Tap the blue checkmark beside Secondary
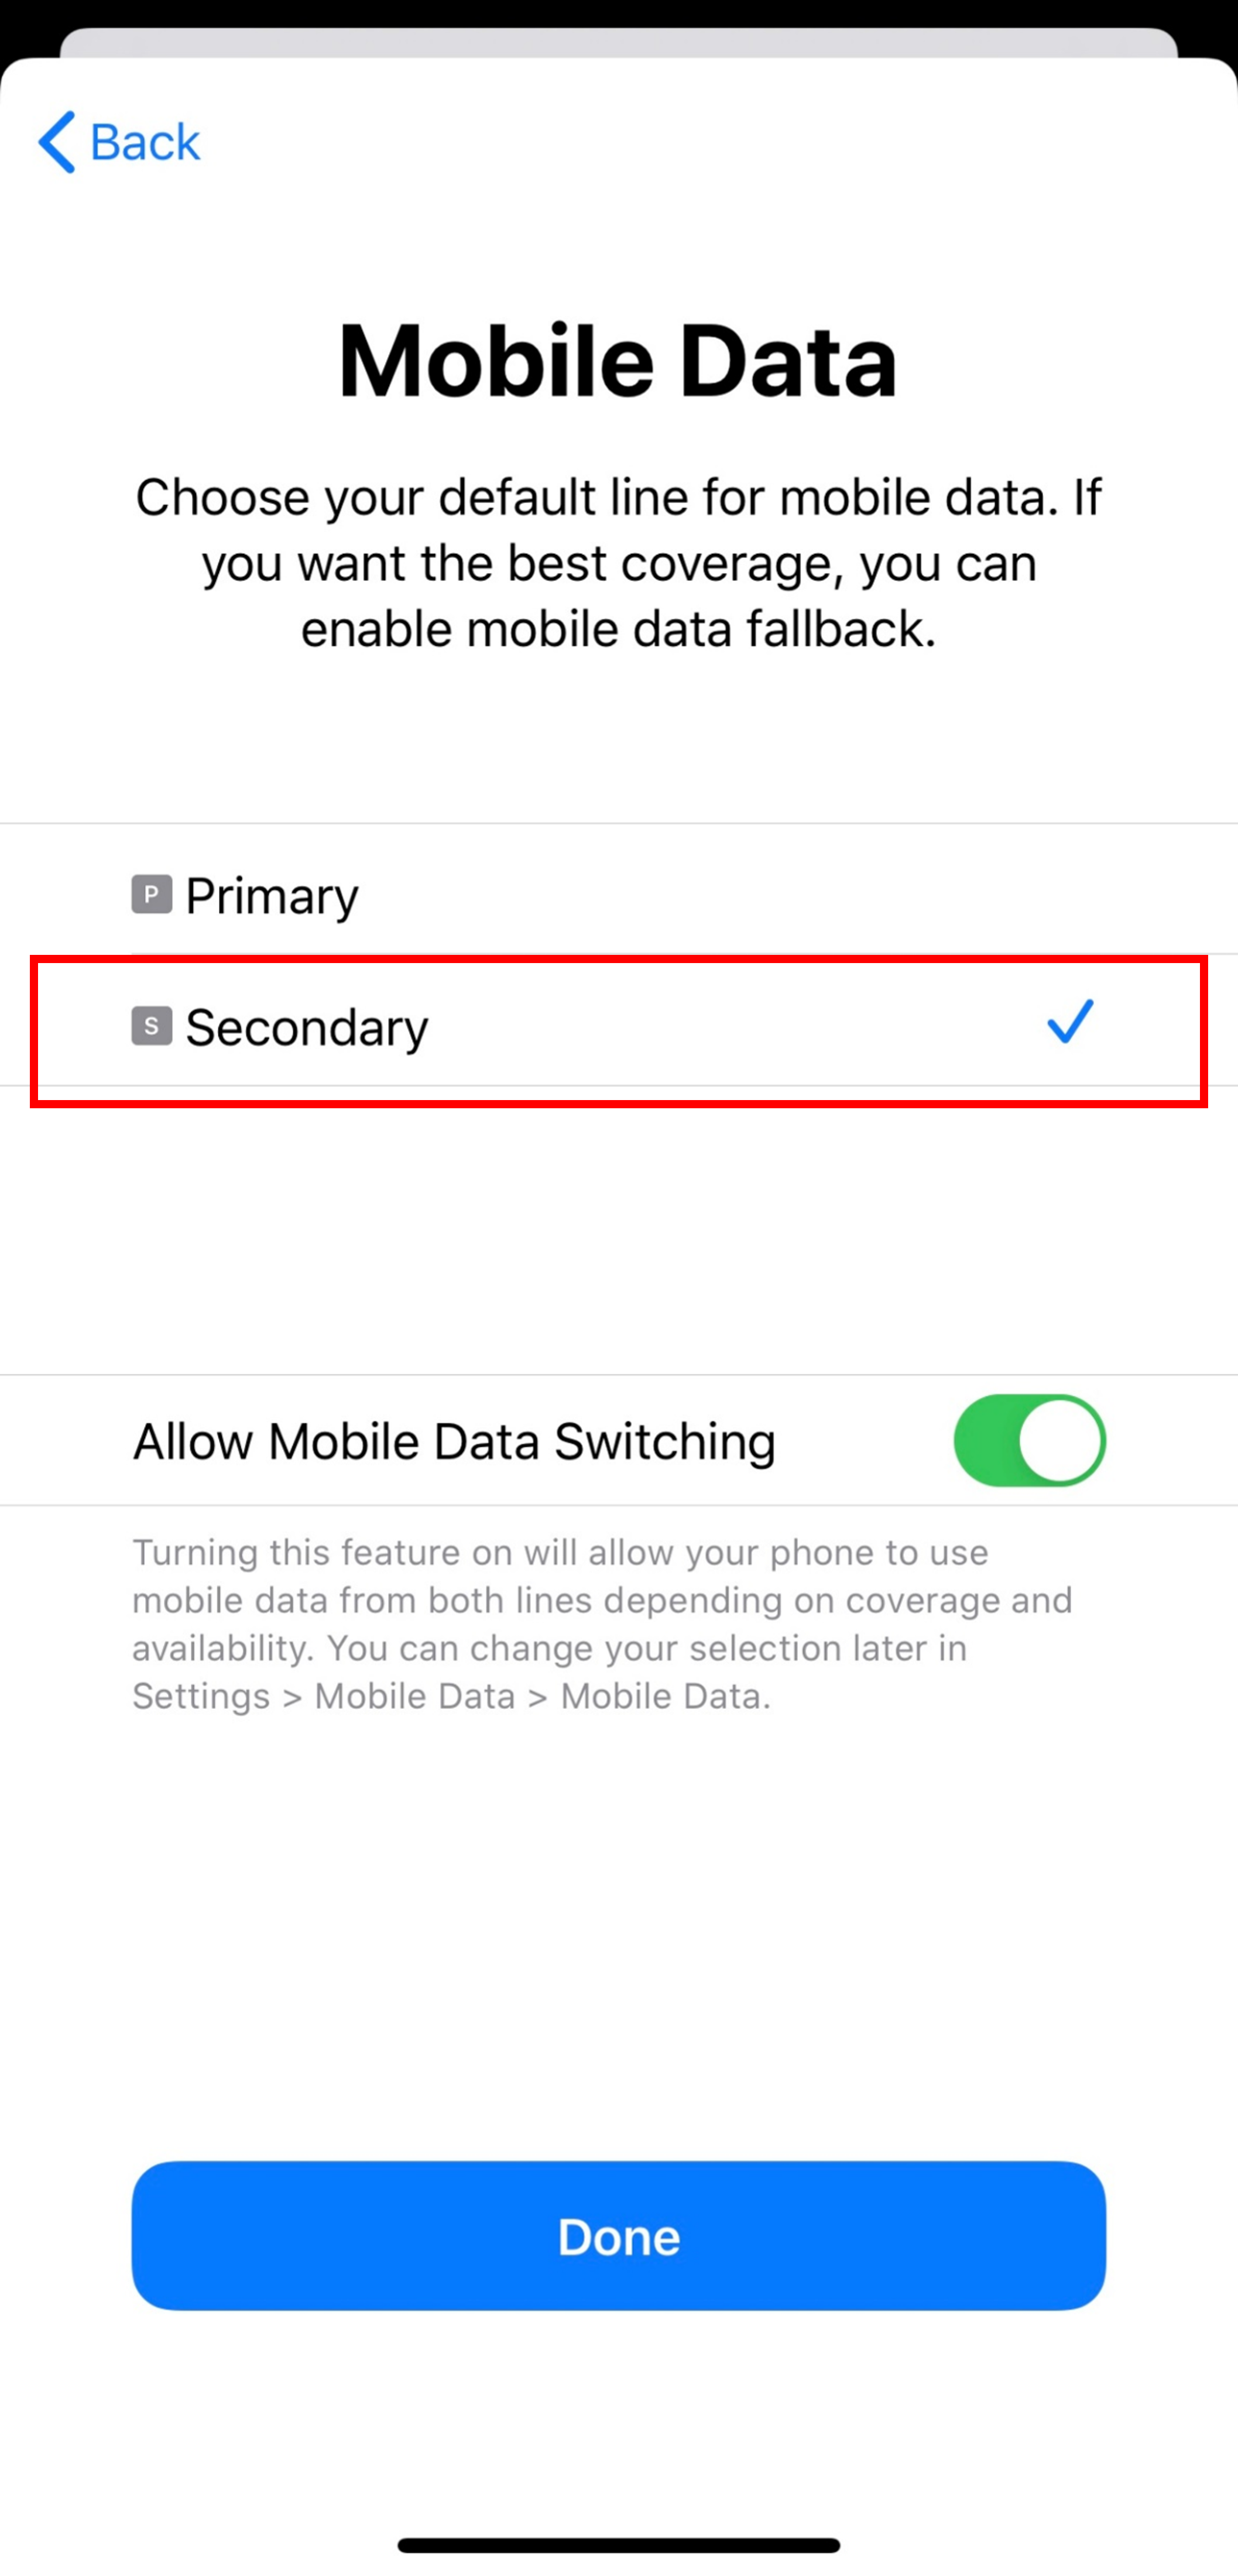The image size is (1238, 2576). pyautogui.click(x=1070, y=1022)
